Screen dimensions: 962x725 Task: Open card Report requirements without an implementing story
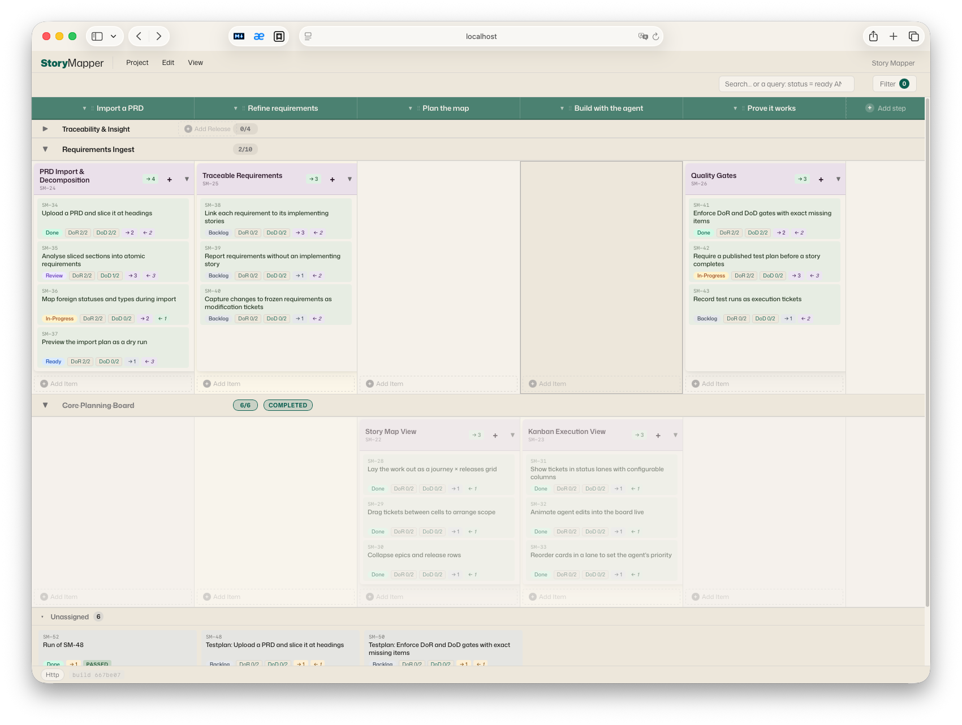[276, 262]
